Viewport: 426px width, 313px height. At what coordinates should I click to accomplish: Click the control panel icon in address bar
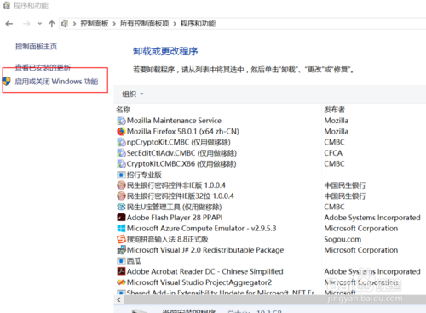[x=65, y=24]
